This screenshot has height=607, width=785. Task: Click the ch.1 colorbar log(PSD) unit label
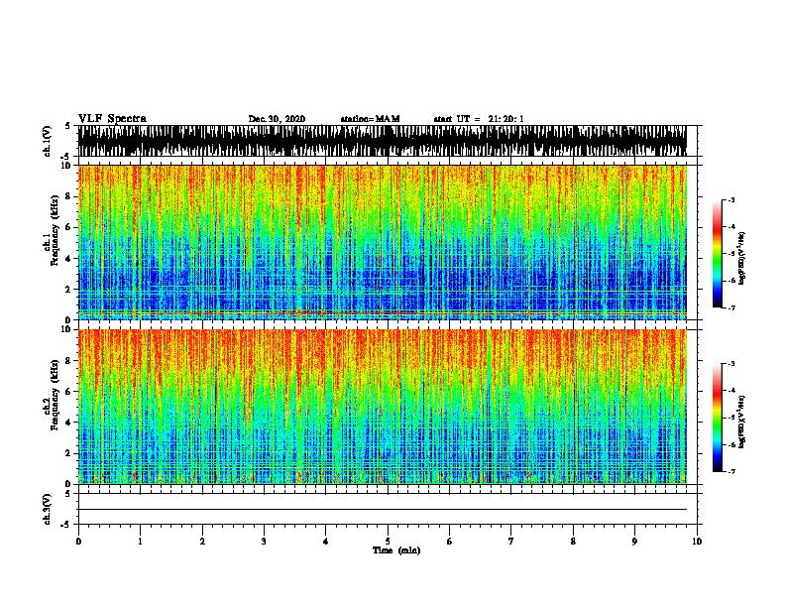point(742,259)
